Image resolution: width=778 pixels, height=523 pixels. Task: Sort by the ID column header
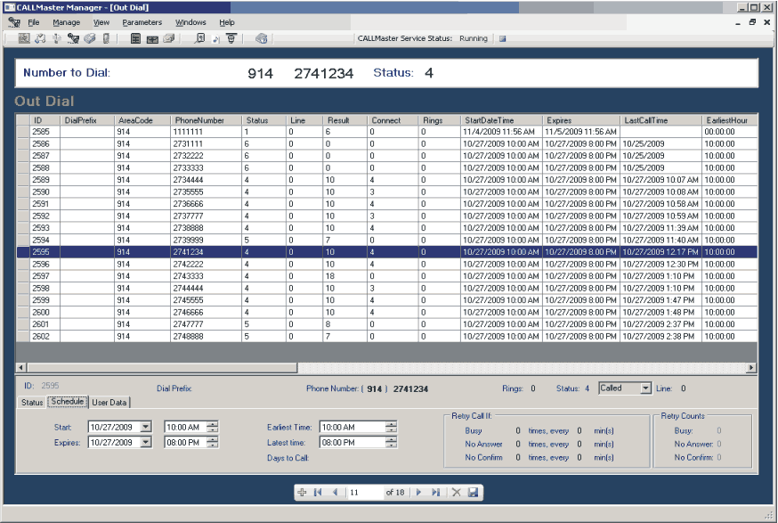coord(45,120)
